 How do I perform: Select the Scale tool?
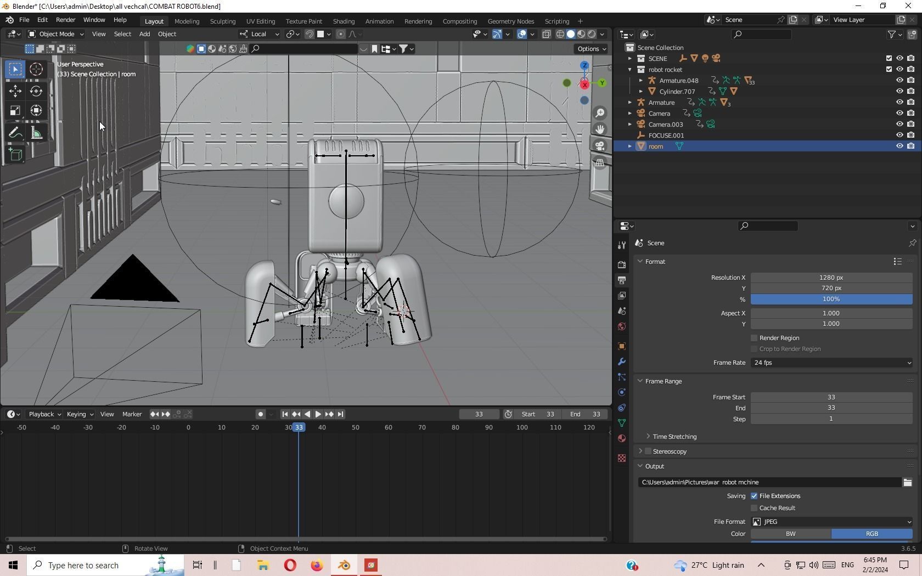point(15,111)
